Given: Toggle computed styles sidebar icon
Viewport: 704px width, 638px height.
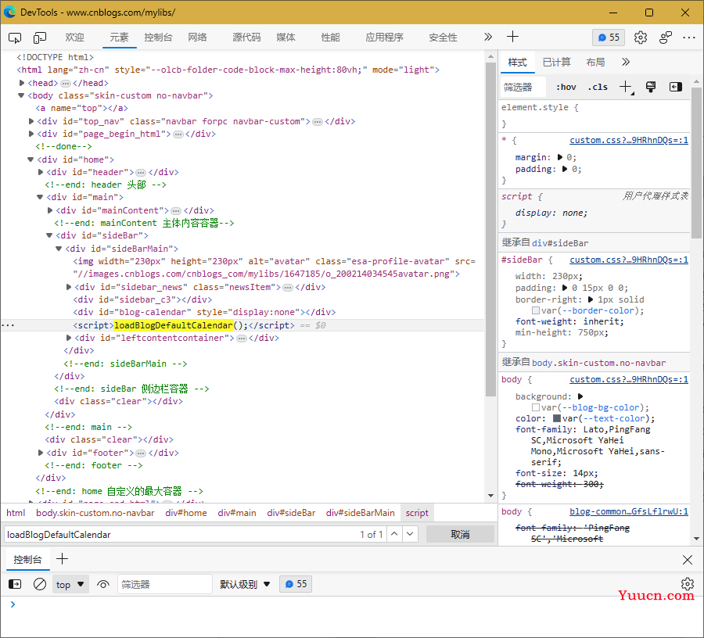Looking at the screenshot, I should 676,87.
